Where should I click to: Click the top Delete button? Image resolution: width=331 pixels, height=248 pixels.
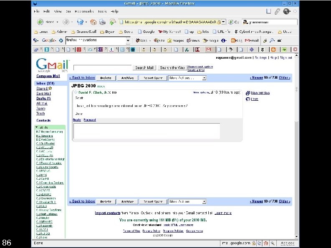(x=106, y=78)
